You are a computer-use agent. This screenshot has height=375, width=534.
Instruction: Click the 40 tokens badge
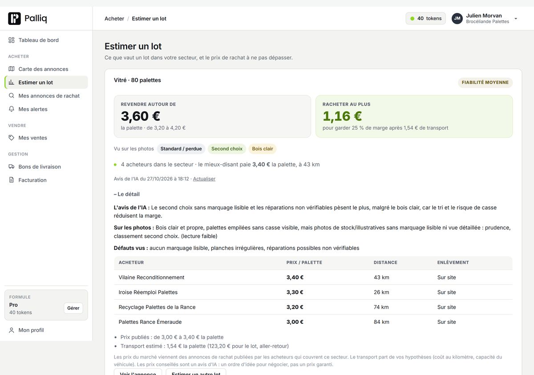(426, 18)
